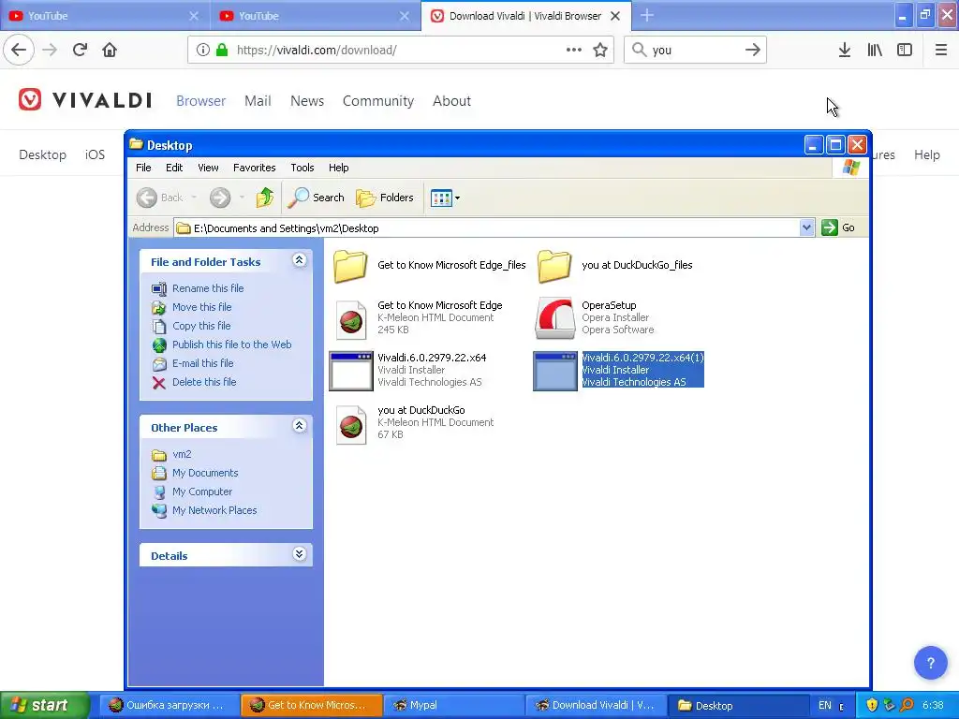The image size is (959, 719).
Task: Open site information icon in URL bar
Action: pyautogui.click(x=203, y=50)
